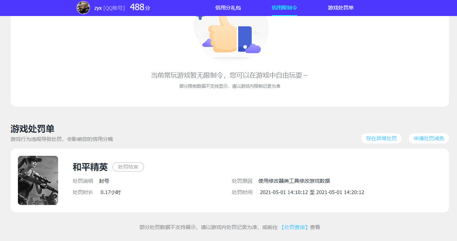The height and width of the screenshot is (241, 457).
Task: Click the 488 credit score
Action: coord(137,7)
